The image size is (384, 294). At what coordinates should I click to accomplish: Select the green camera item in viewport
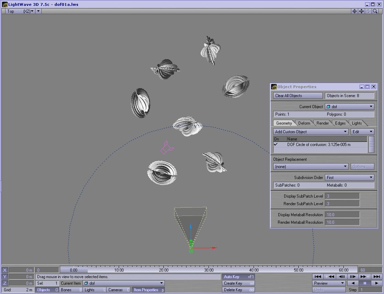(191, 246)
